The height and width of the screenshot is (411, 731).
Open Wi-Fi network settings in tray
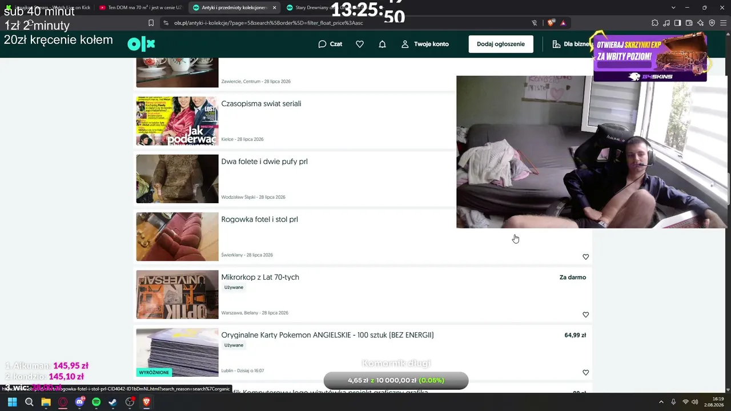coord(685,402)
